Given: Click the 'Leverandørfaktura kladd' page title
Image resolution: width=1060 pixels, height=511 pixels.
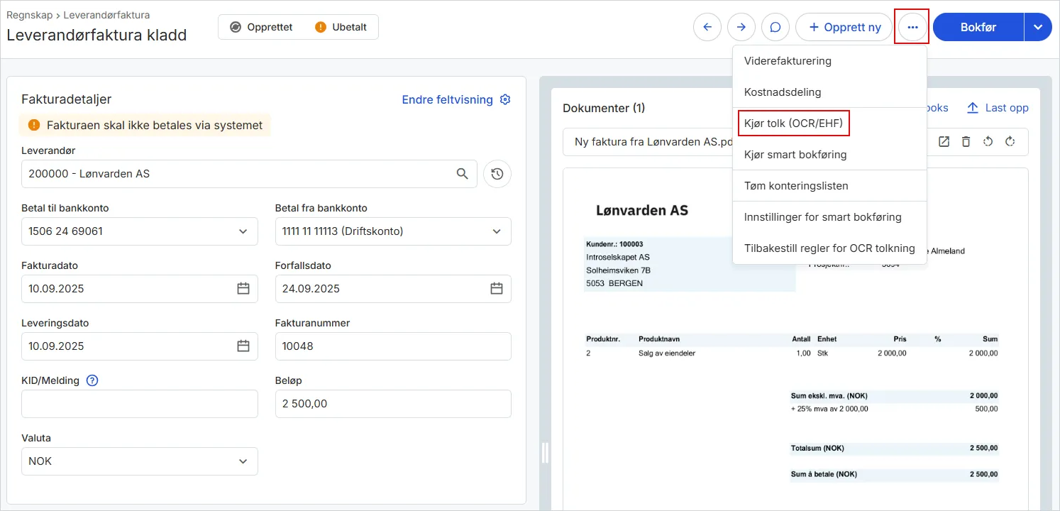Looking at the screenshot, I should click(96, 35).
